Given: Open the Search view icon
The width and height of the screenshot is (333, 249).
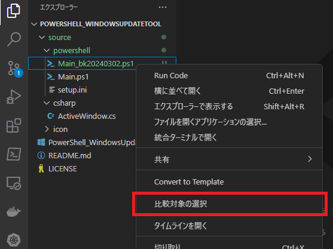Looking at the screenshot, I should click(14, 39).
